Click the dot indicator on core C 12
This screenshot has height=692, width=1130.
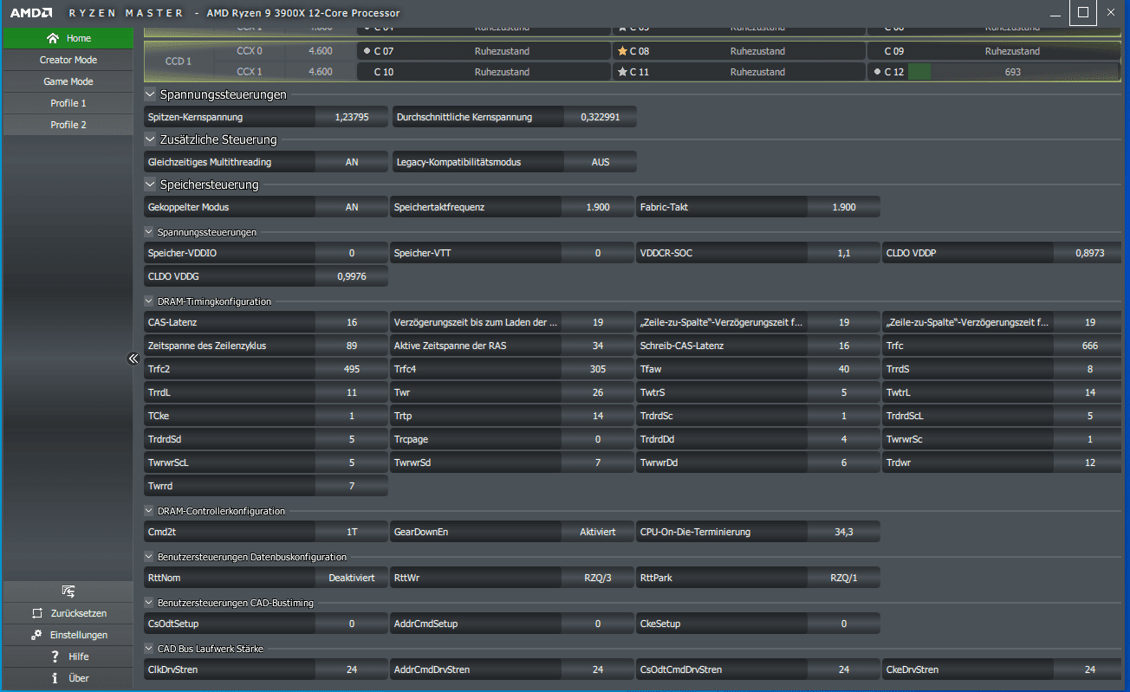pyautogui.click(x=878, y=72)
